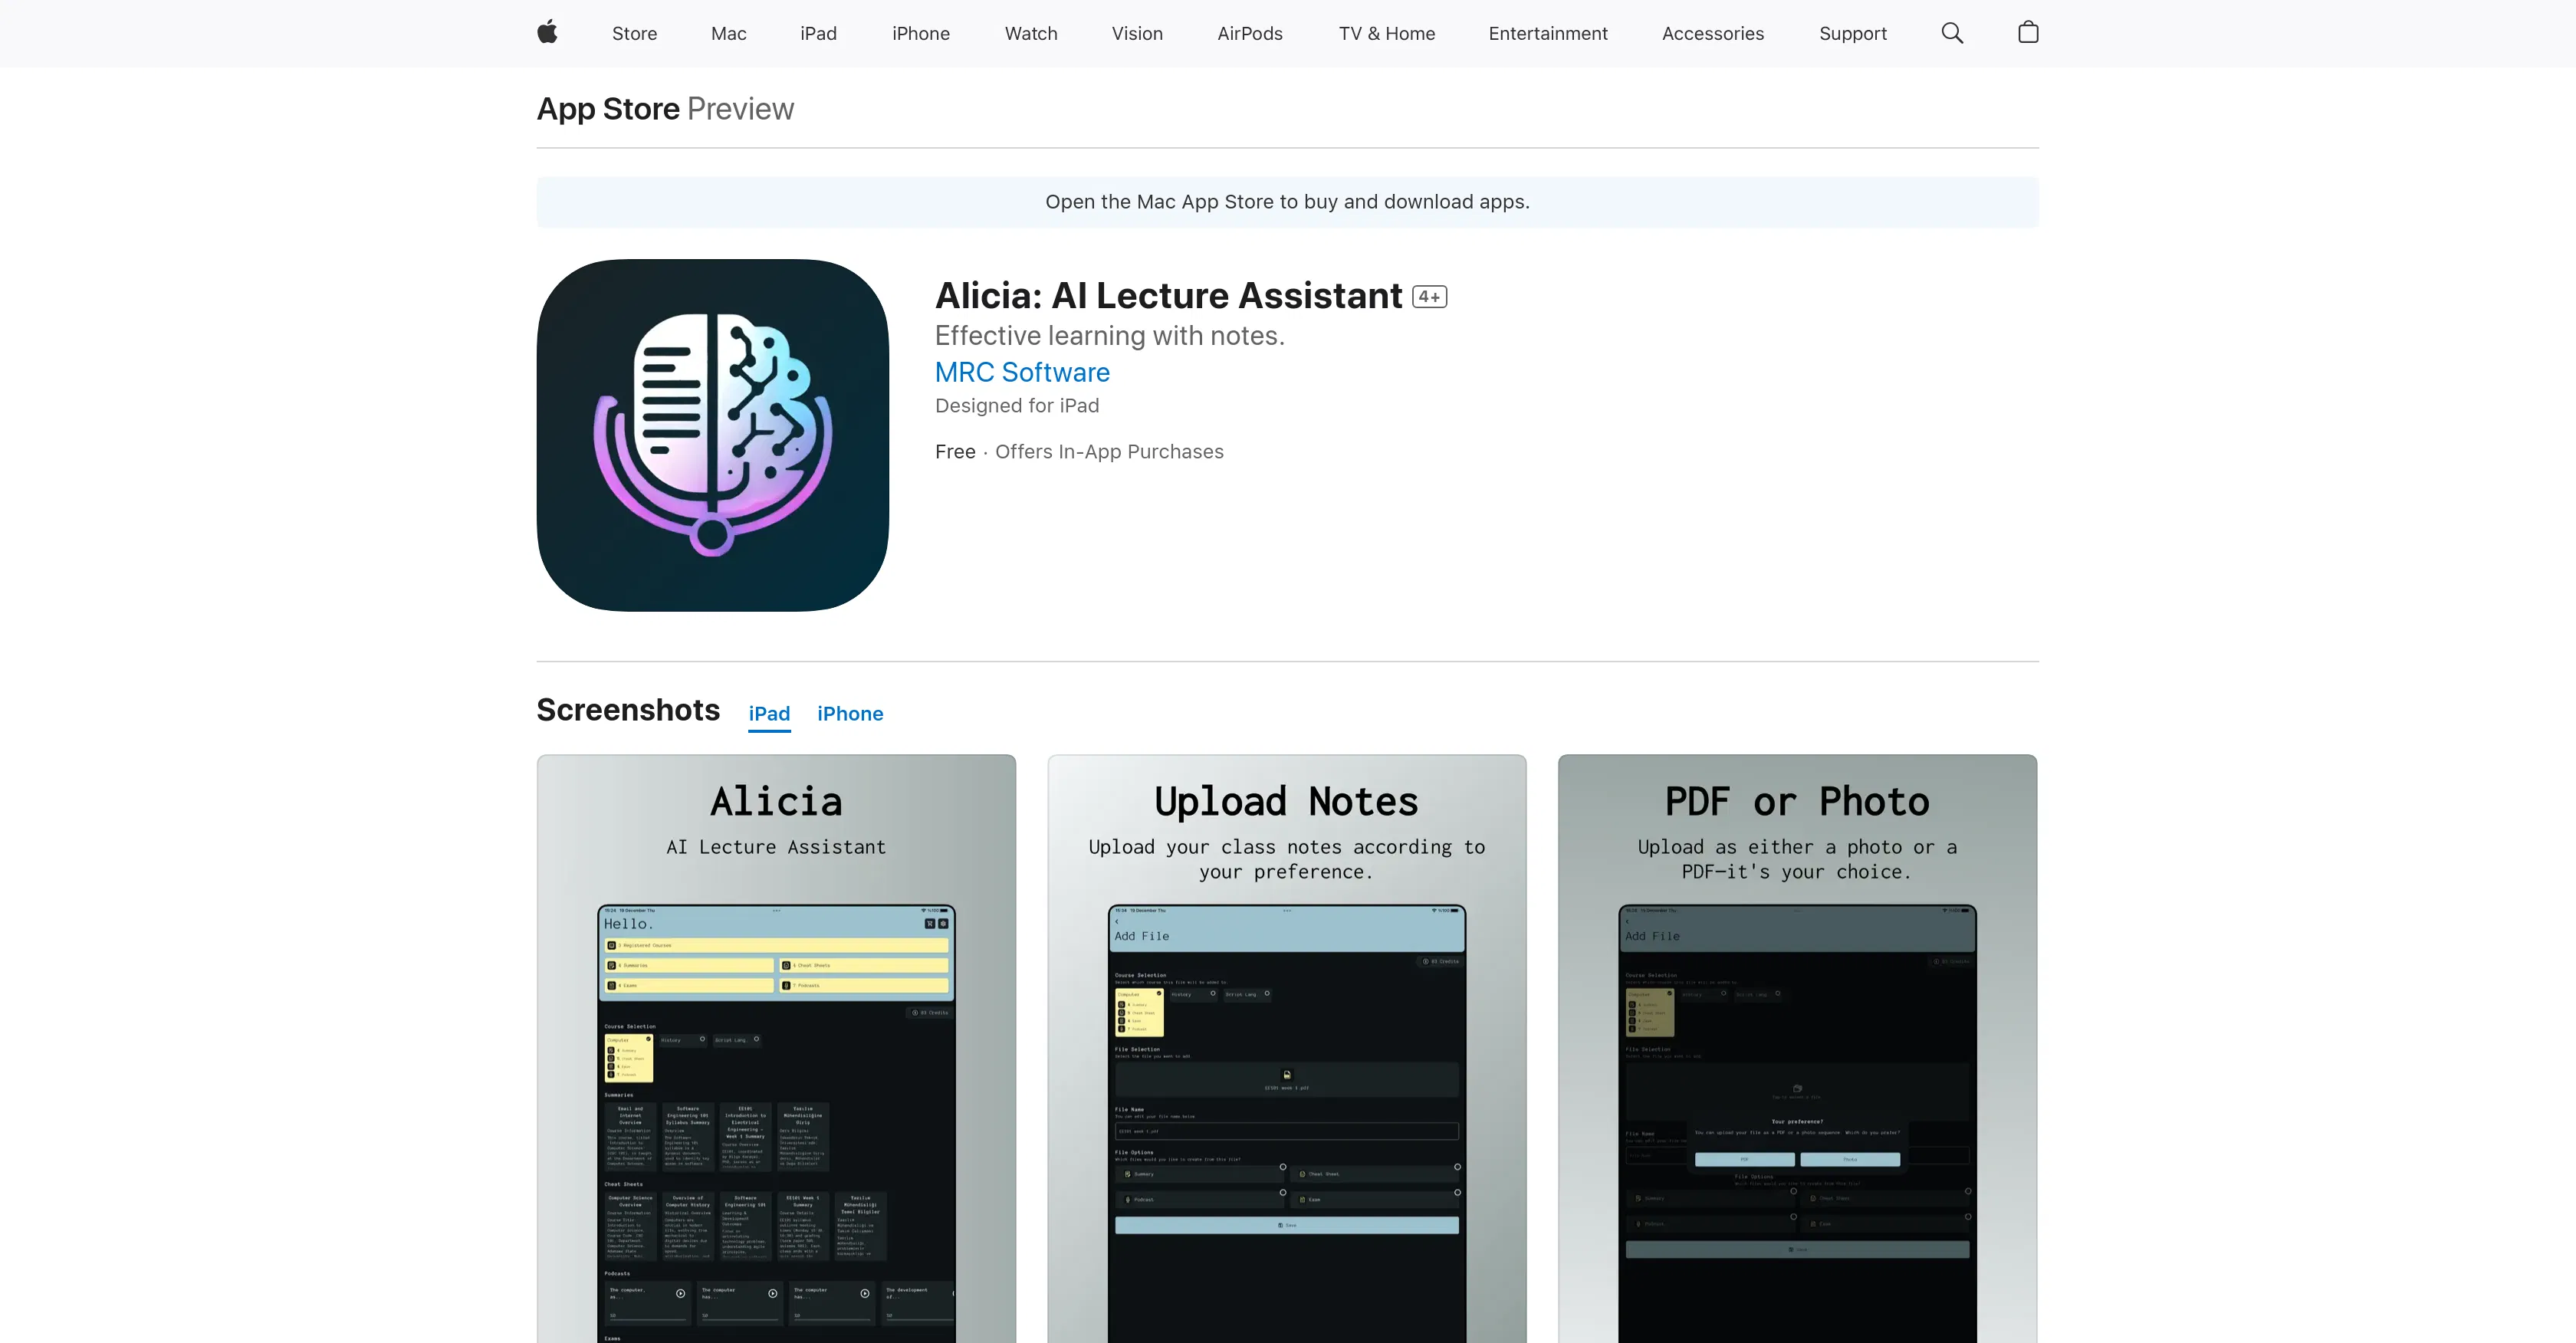
Task: Open the TV & Home section
Action: (x=1386, y=33)
